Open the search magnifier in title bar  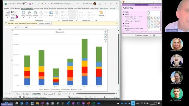tap(78, 4)
